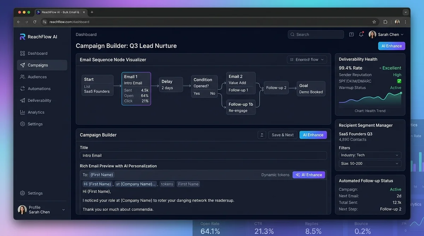
Task: Click Dynamic tokens label
Action: pos(275,175)
